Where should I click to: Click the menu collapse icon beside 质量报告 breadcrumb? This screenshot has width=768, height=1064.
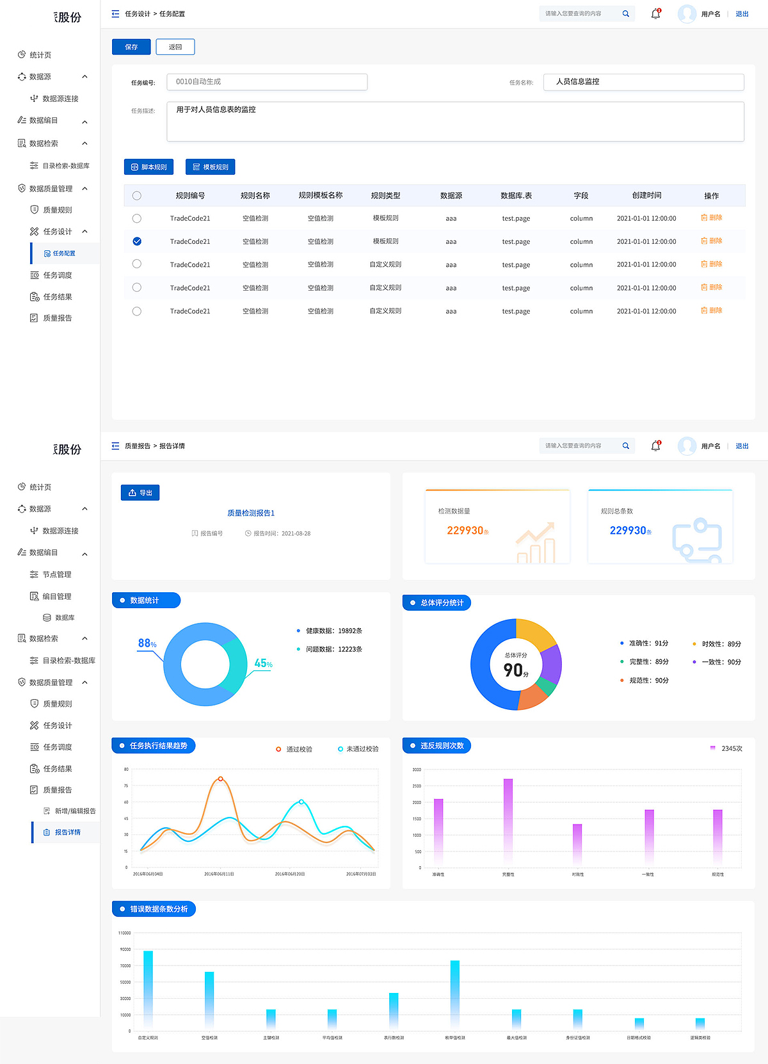[x=115, y=446]
